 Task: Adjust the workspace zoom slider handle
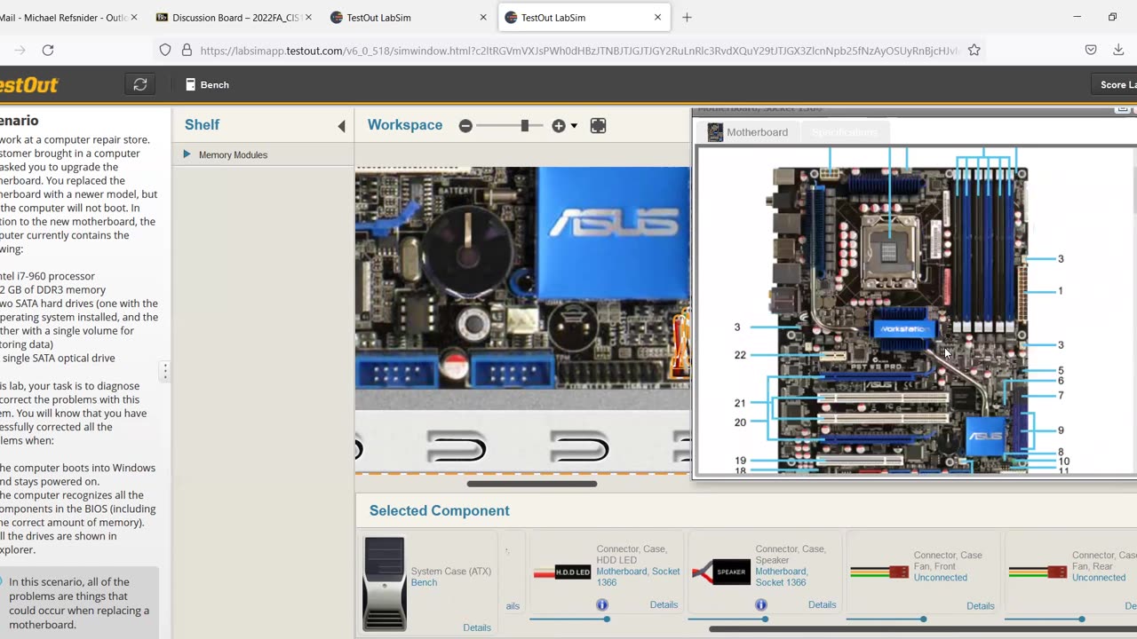point(525,126)
